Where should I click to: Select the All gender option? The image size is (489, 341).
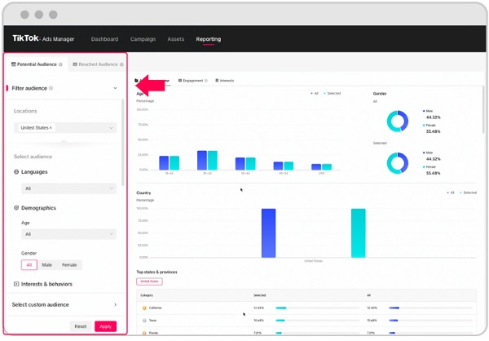click(x=29, y=264)
